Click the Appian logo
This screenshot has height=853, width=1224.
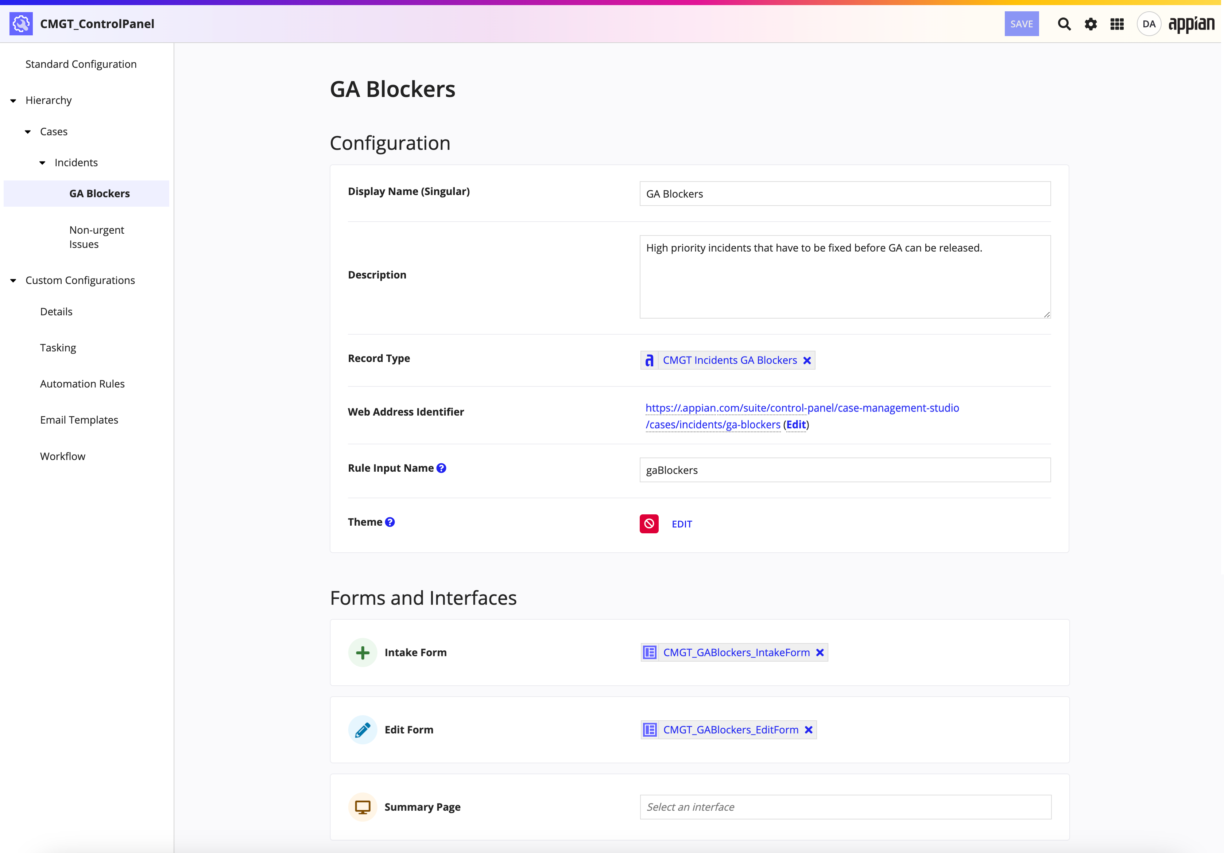point(1192,24)
